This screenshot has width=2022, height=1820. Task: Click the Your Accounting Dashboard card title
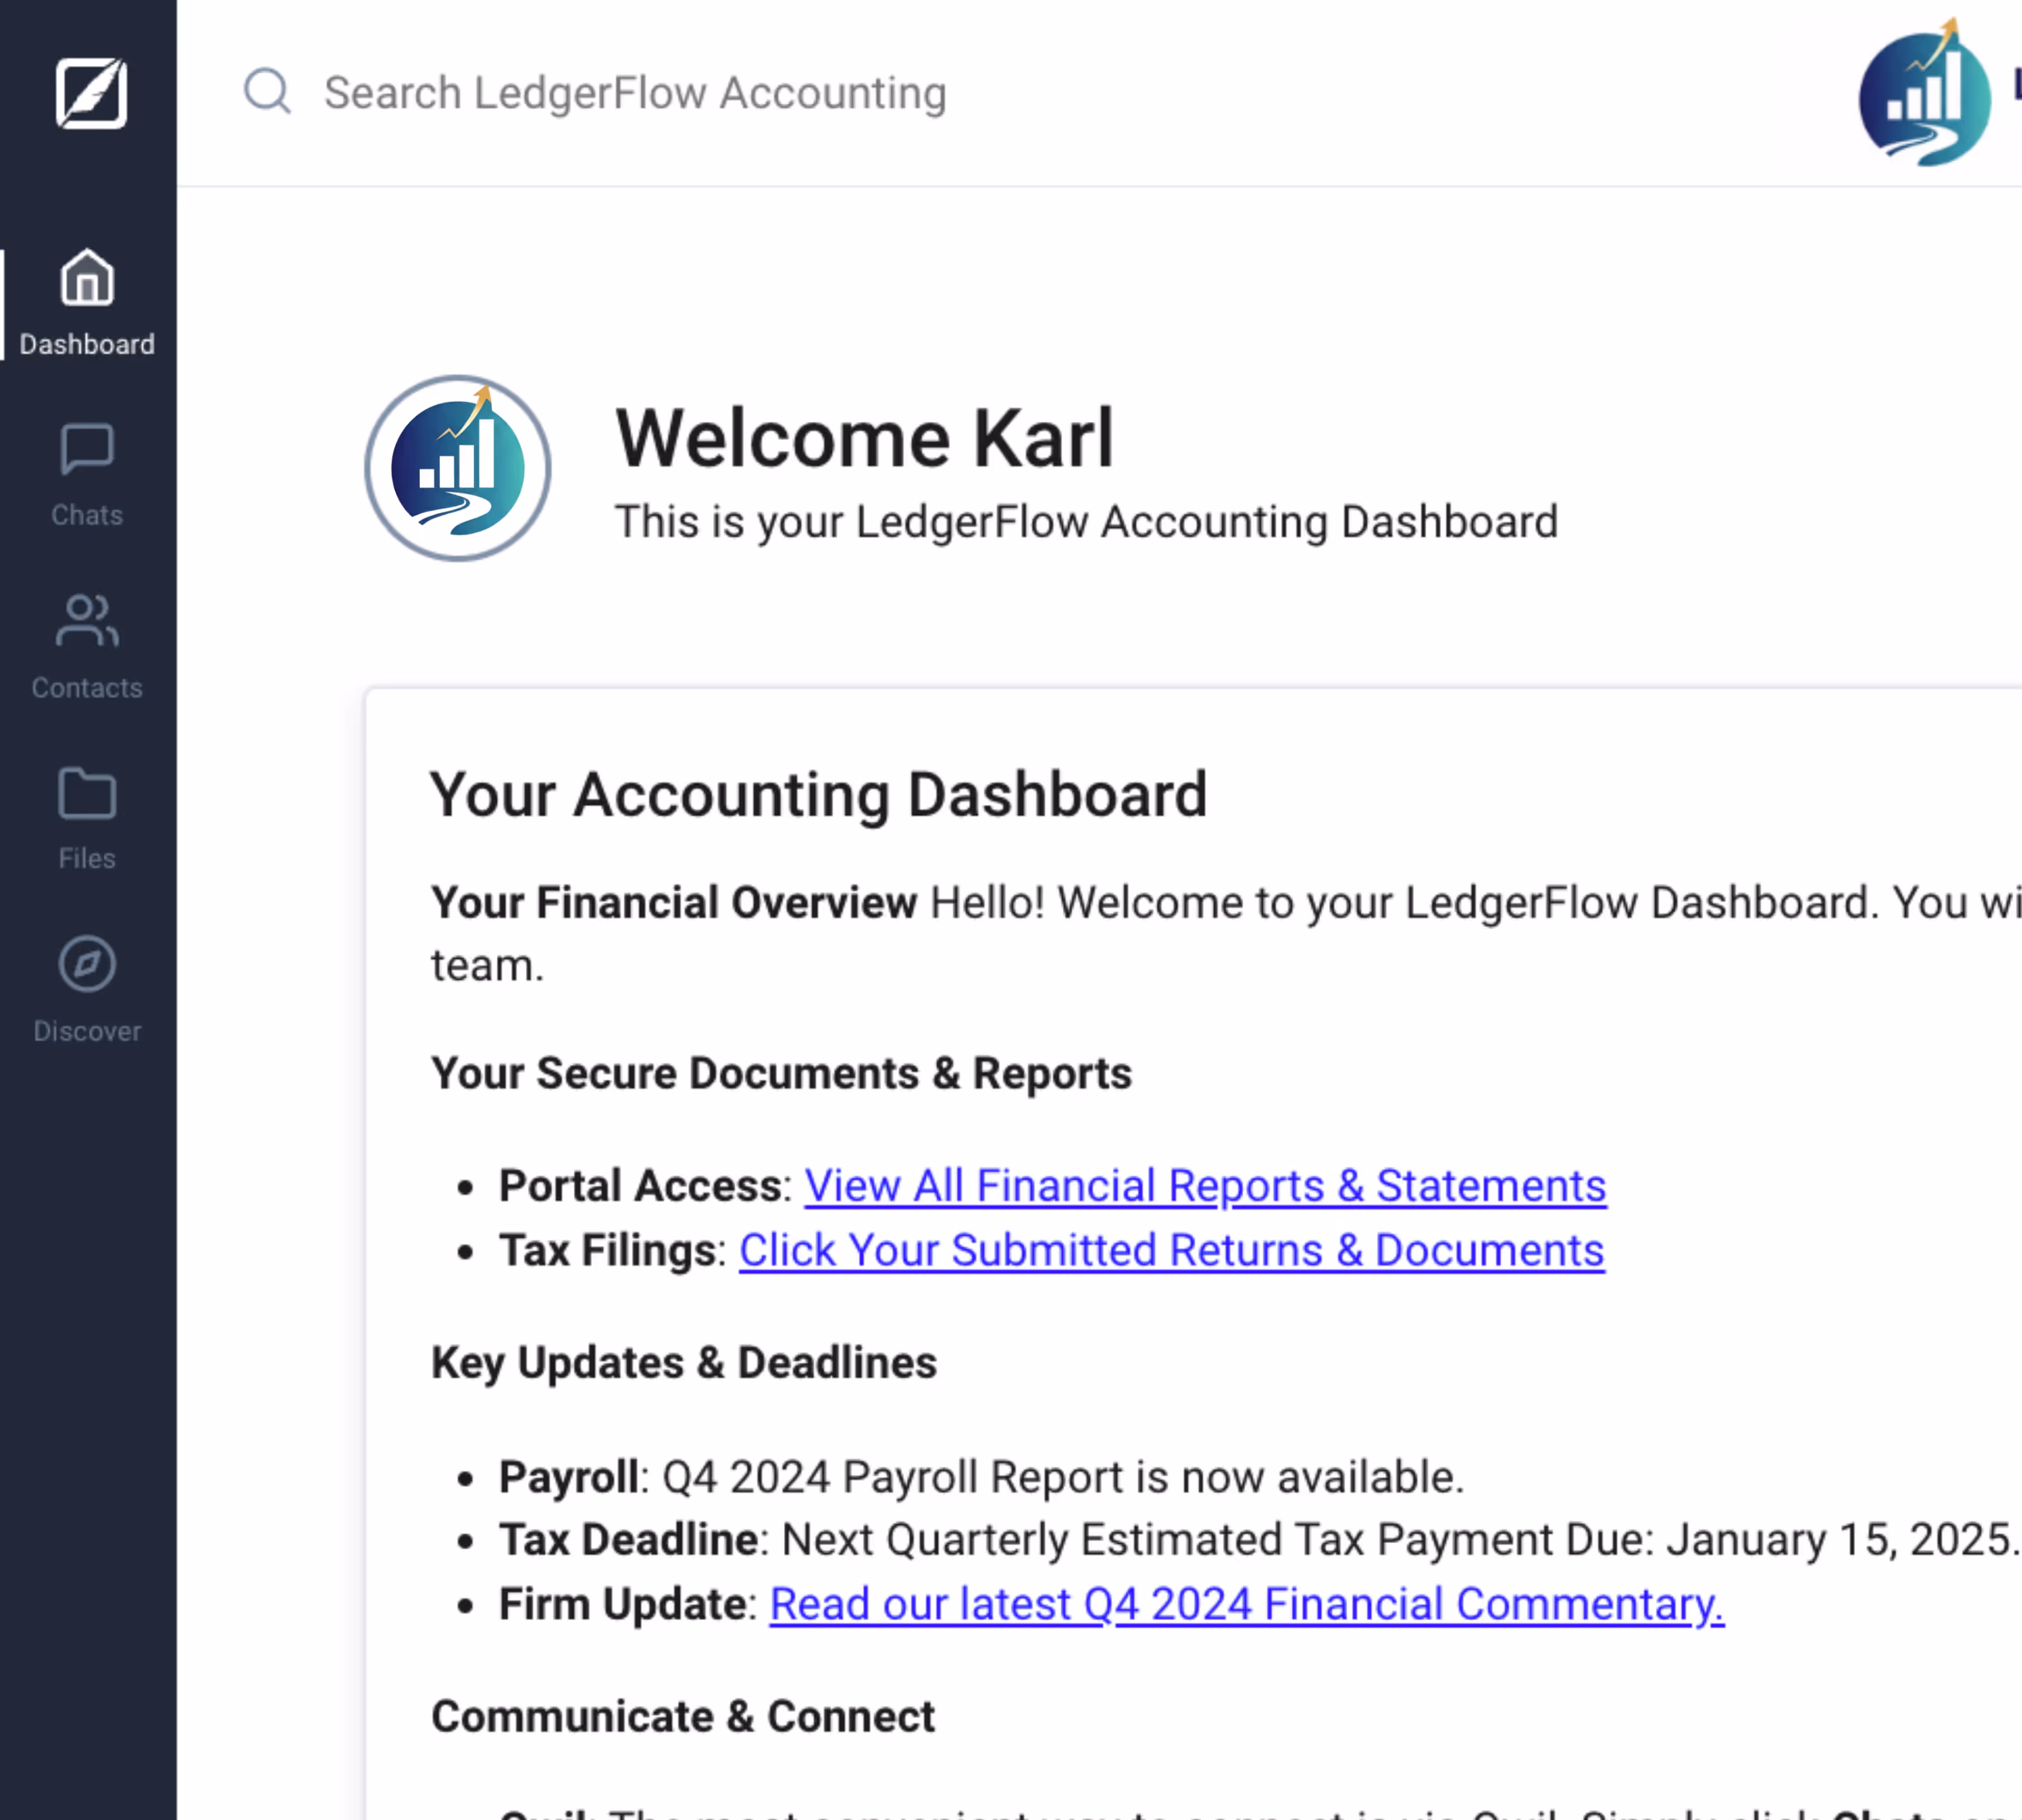pos(819,795)
